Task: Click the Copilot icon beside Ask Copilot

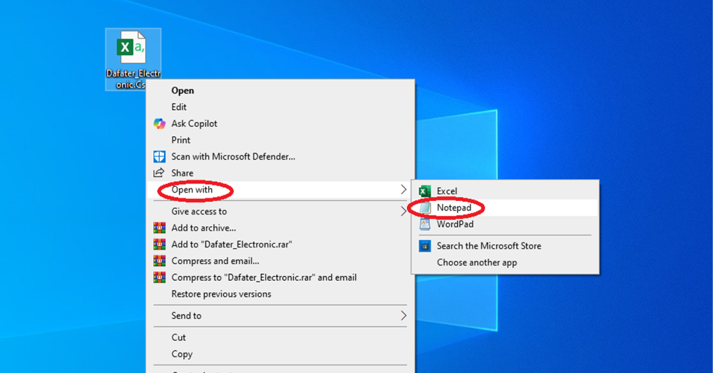Action: click(159, 123)
